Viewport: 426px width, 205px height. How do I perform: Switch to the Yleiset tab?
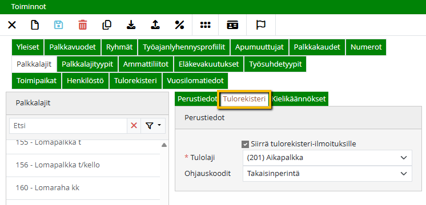click(28, 47)
